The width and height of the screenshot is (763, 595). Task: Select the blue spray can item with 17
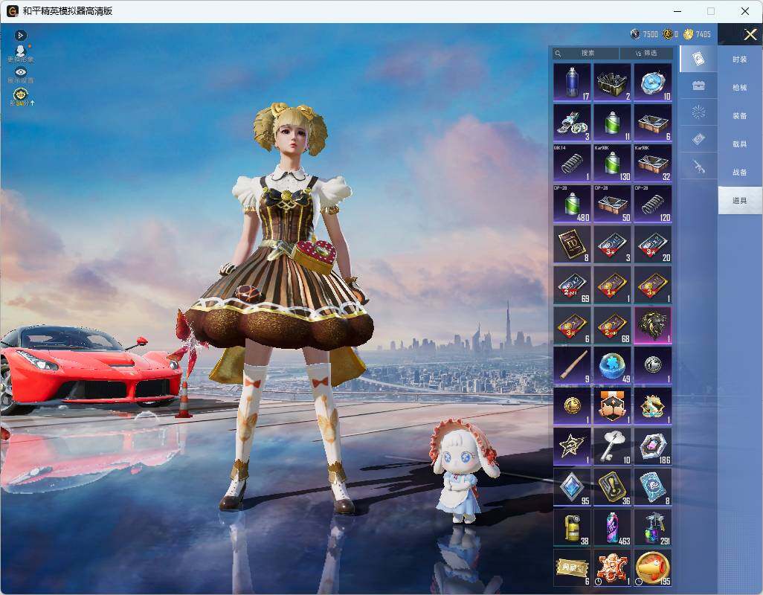[x=573, y=83]
